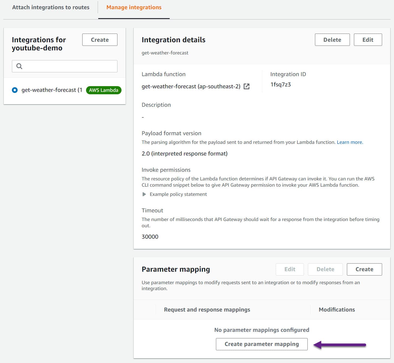Select the get-weather-forecast radio button
The width and height of the screenshot is (394, 363).
(x=15, y=90)
